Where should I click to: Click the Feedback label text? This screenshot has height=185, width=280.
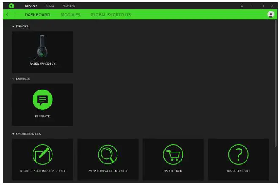(x=43, y=117)
